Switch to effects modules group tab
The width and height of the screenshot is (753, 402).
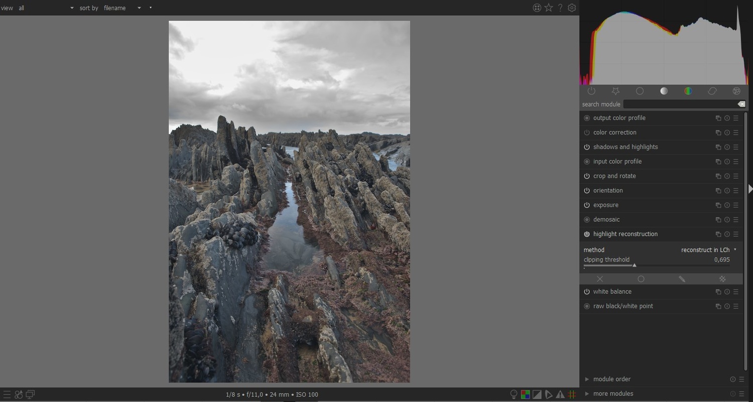[x=736, y=91]
